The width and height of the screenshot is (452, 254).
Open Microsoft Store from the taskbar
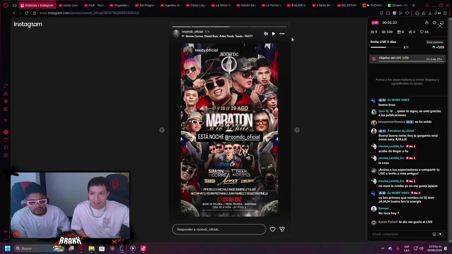[x=102, y=248]
